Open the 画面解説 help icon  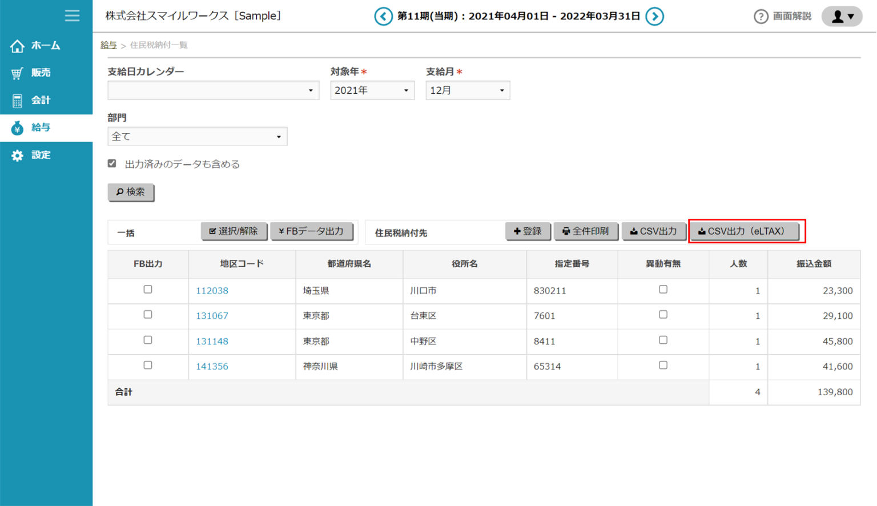(x=761, y=17)
